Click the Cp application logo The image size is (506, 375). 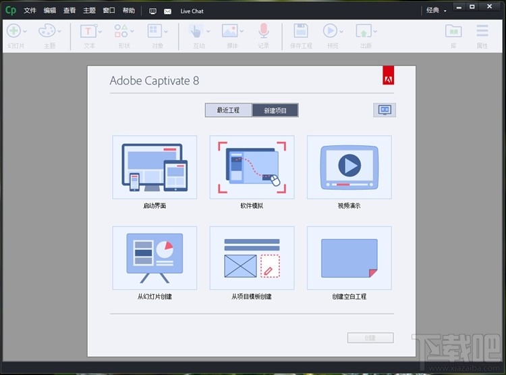coord(11,10)
